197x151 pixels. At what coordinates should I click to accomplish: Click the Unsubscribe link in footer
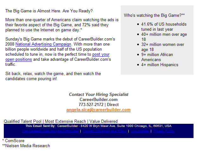[x=139, y=131]
